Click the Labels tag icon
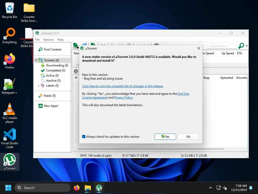Viewport: 258px width, 194px height. pos(43,86)
